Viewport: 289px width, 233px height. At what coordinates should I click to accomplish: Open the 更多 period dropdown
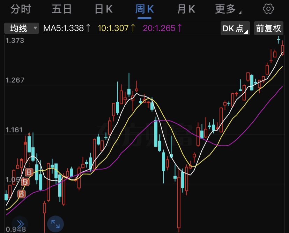[228, 9]
